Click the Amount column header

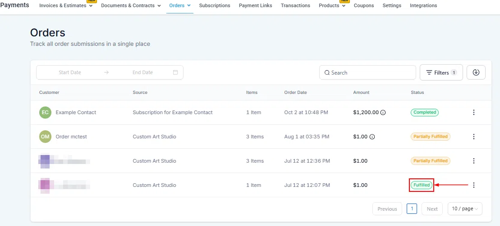361,93
